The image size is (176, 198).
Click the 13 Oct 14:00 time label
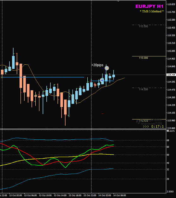click(60, 195)
